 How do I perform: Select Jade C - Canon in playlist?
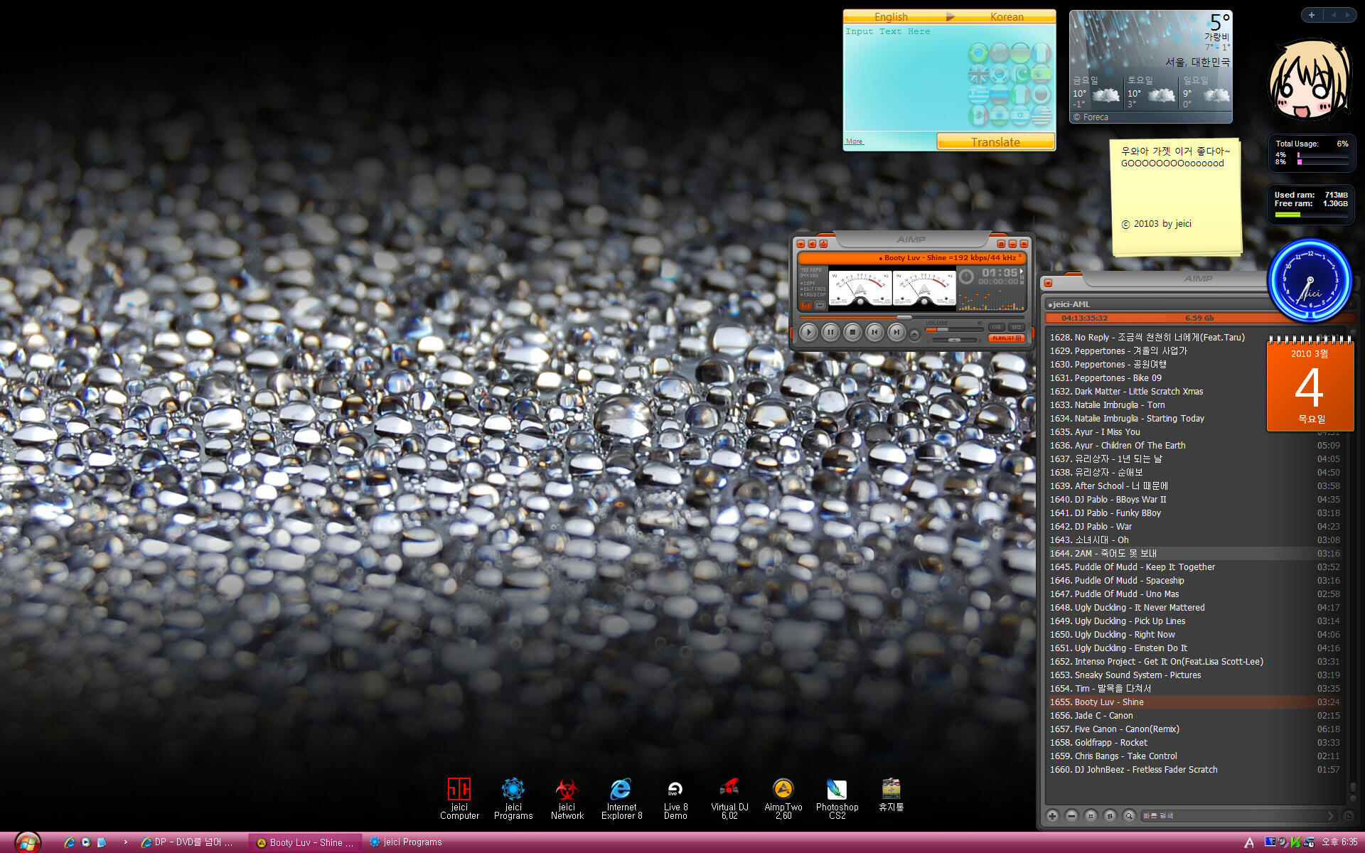click(1103, 716)
